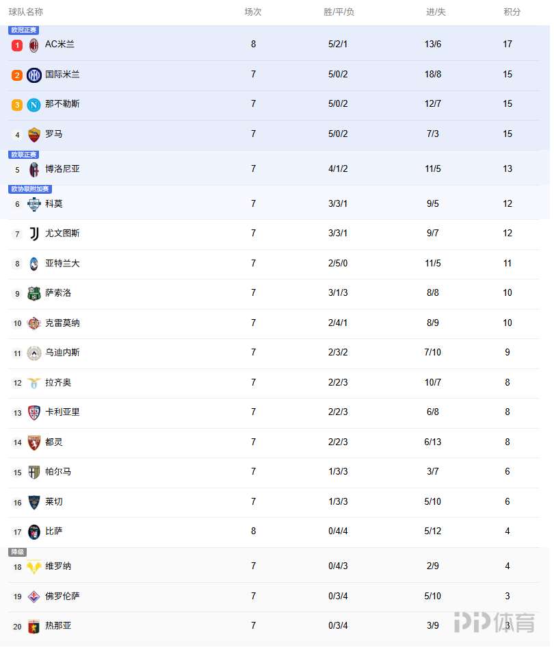Click the 胜/平/负 column header
The height and width of the screenshot is (652, 554).
[x=339, y=12]
